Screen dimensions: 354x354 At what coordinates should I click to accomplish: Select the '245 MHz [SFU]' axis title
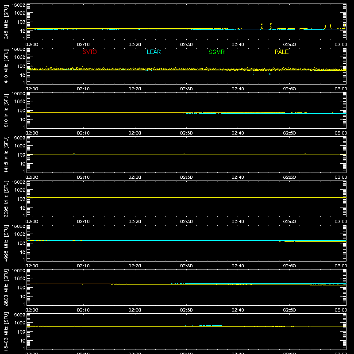(6, 22)
